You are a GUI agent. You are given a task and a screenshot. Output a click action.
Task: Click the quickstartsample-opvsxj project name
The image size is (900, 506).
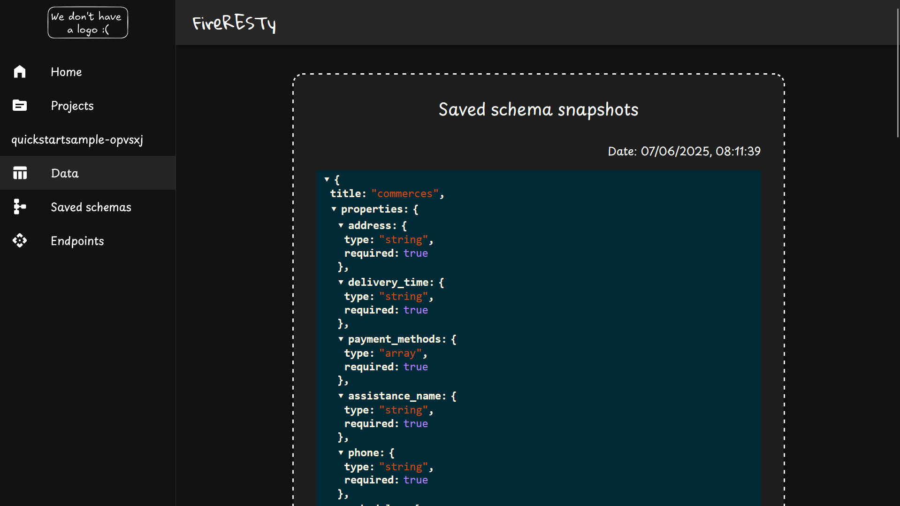pyautogui.click(x=77, y=139)
